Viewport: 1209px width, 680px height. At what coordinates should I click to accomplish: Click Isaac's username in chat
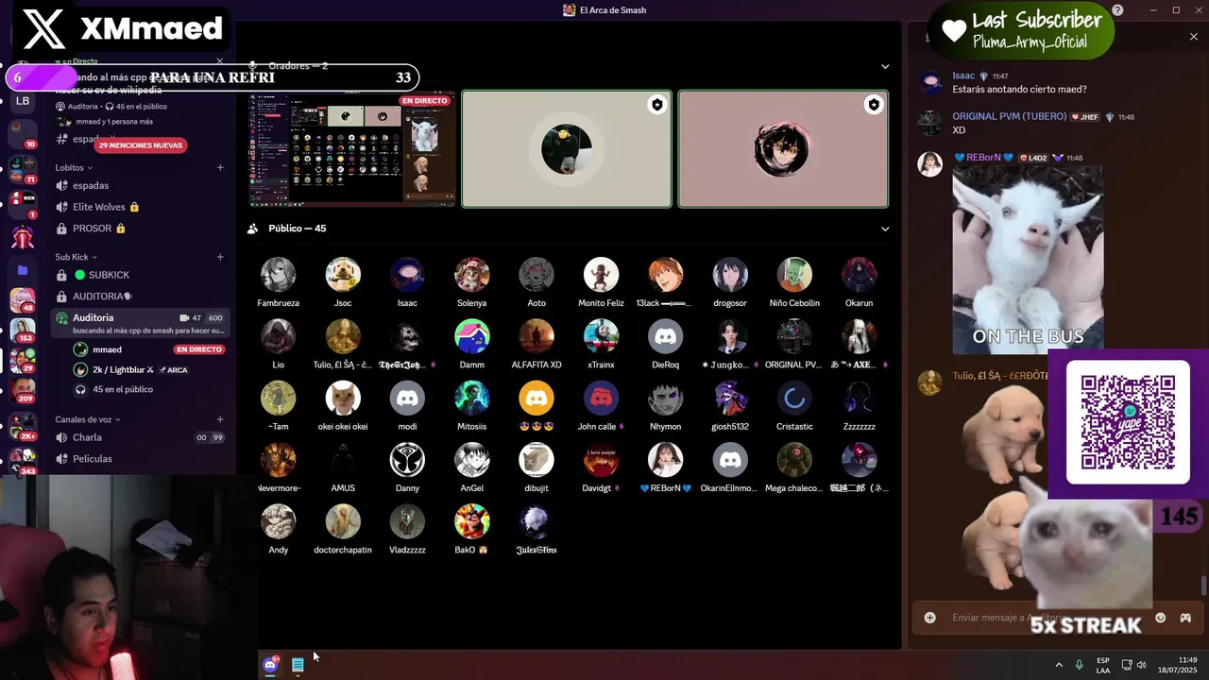[963, 76]
